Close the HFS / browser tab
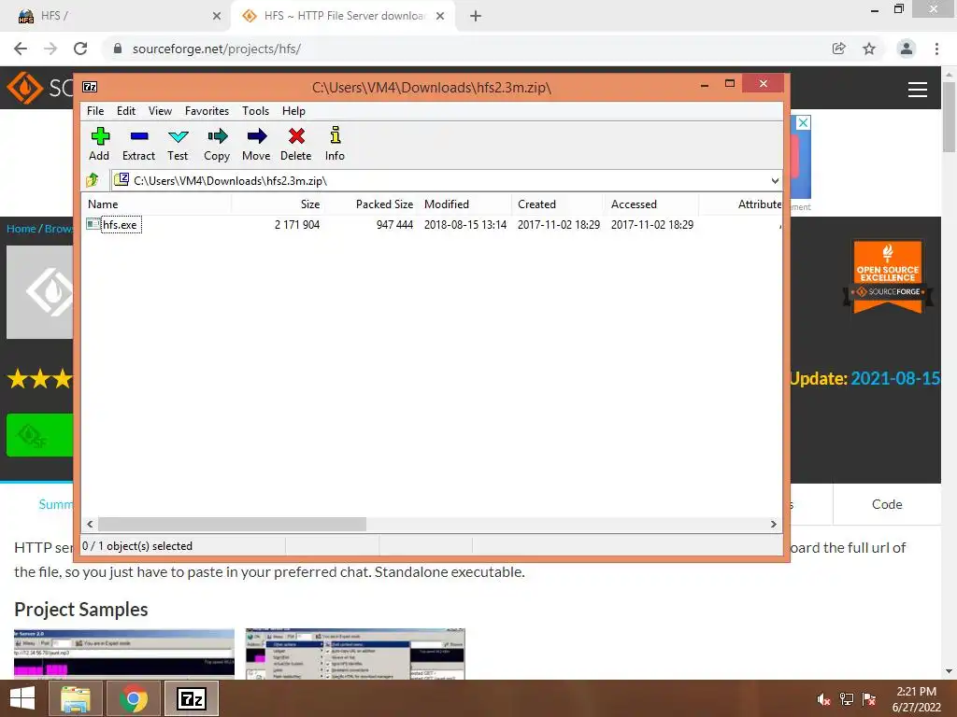This screenshot has height=717, width=957. (x=217, y=16)
